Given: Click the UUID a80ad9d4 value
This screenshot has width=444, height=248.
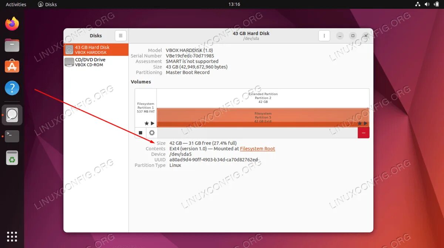Looking at the screenshot, I should click(213, 160).
